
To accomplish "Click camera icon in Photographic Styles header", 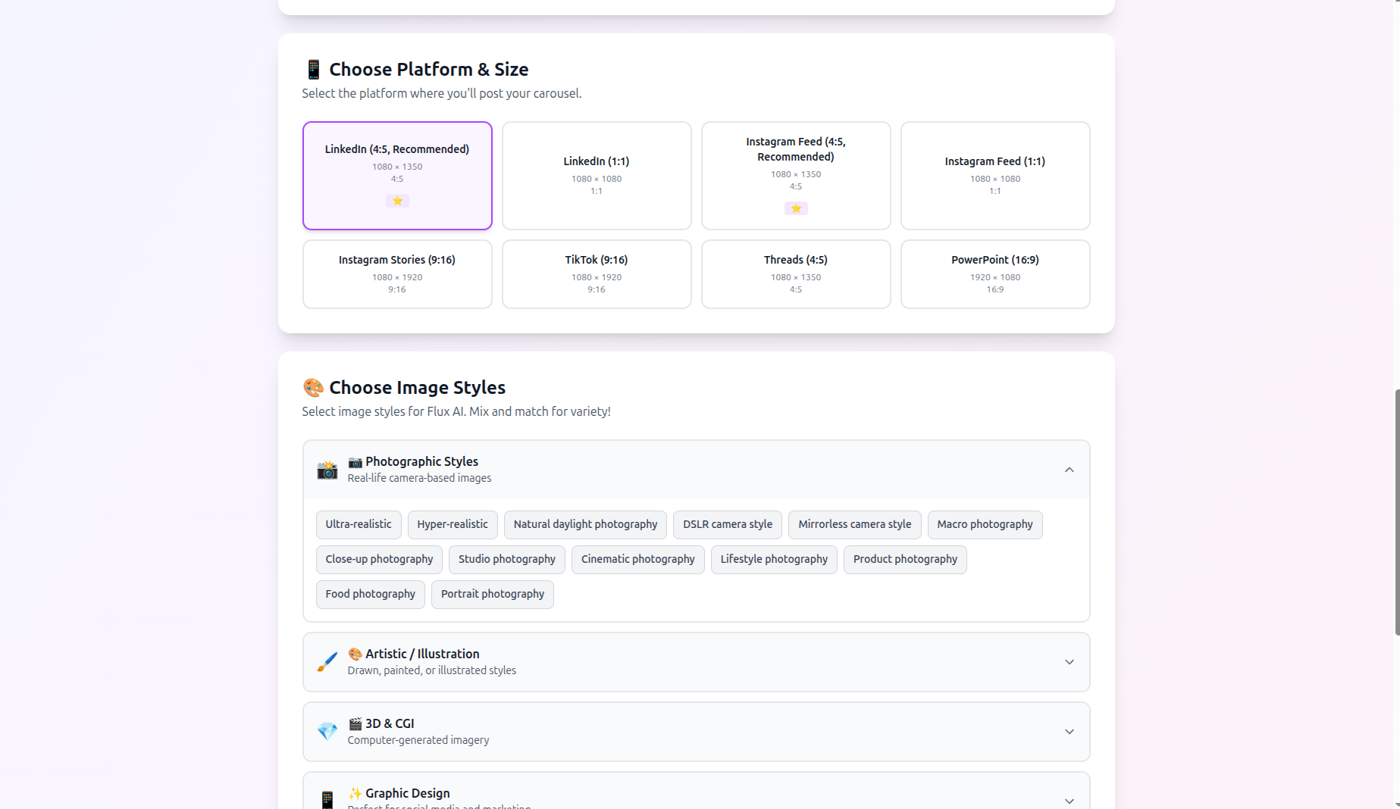I will click(327, 470).
